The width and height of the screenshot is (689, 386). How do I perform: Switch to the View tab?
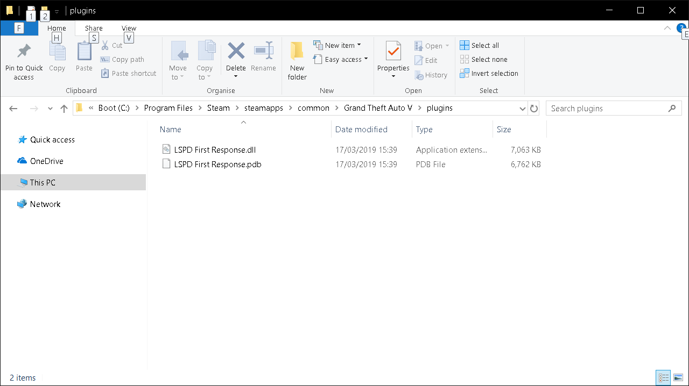point(129,28)
